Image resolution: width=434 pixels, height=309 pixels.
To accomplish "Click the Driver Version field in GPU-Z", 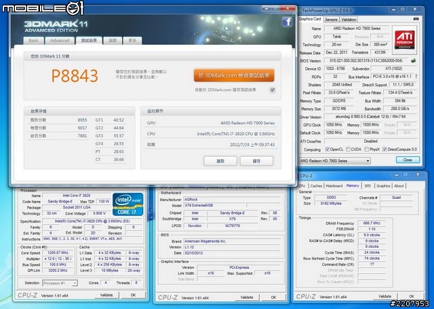I will (370, 117).
